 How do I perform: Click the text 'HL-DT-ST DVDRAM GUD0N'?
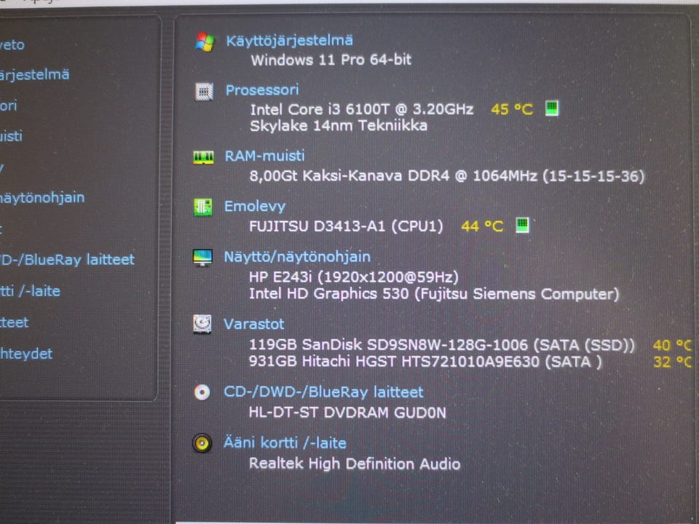tap(347, 413)
